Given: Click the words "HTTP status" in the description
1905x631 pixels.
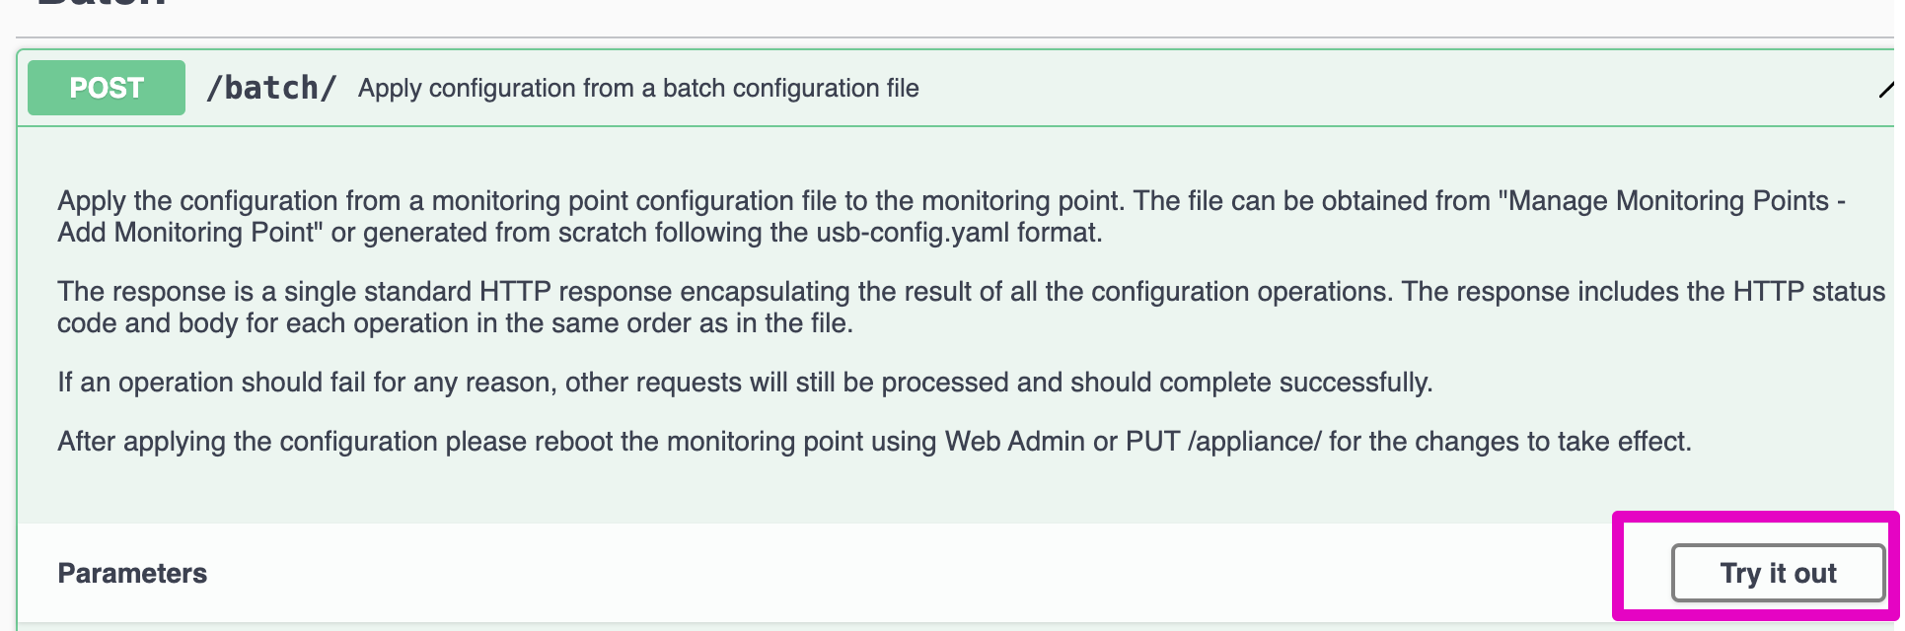Looking at the screenshot, I should point(1809,292).
